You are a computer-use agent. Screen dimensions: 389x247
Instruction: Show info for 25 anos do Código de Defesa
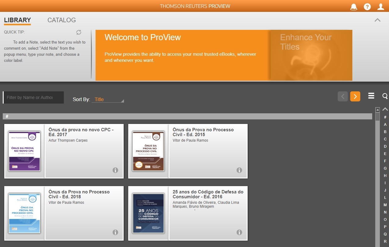click(x=239, y=232)
